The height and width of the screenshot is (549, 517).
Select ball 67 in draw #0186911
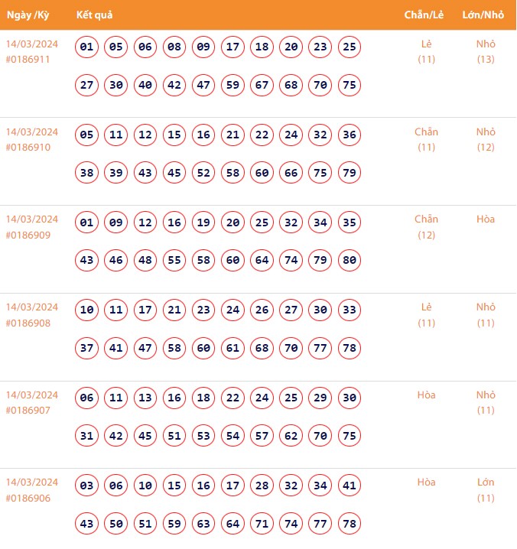(x=262, y=85)
